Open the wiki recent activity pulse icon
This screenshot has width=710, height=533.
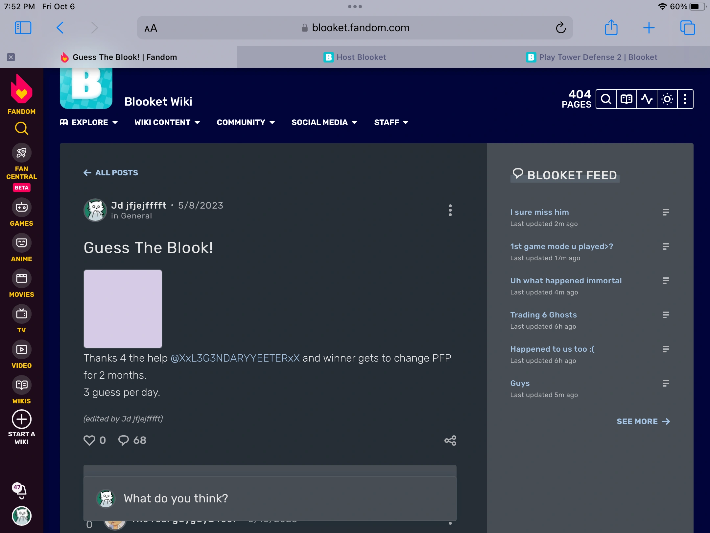point(647,99)
